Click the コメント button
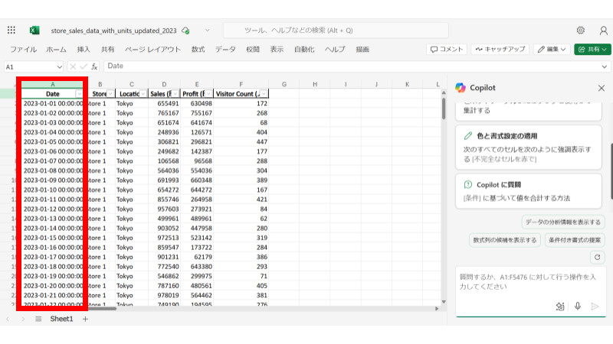The image size is (613, 344). pos(446,49)
